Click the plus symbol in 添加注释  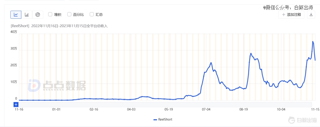(x=284, y=15)
